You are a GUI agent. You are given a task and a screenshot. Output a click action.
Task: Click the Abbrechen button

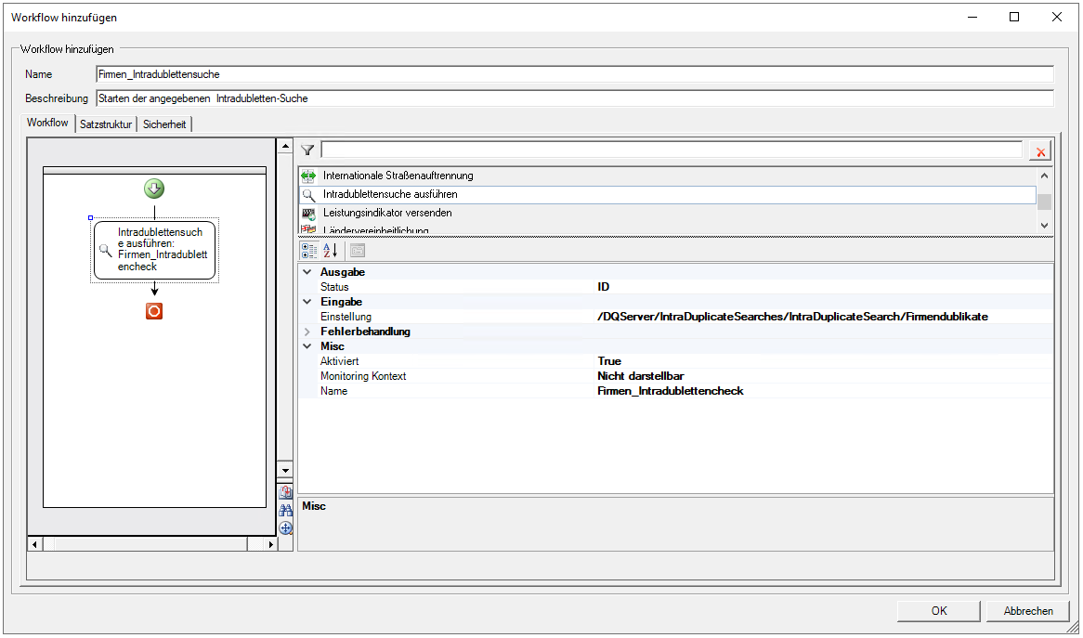pos(1028,611)
